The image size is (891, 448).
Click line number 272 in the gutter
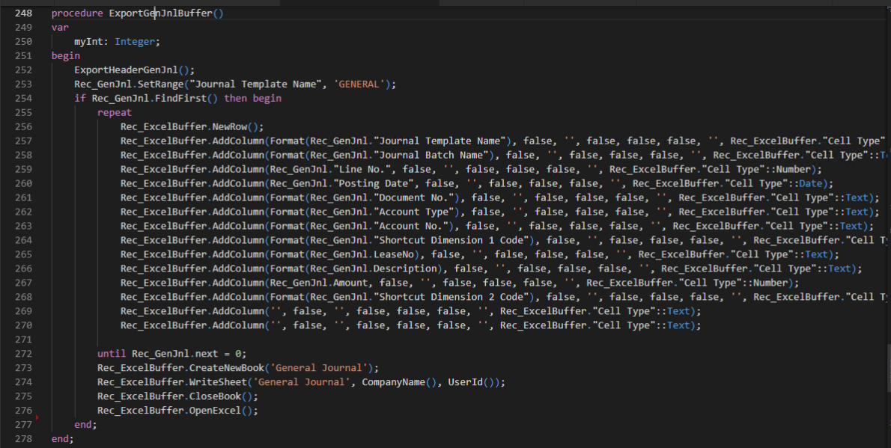coord(23,354)
